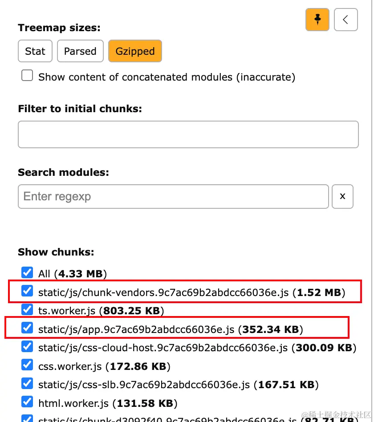Uncheck the static/js/app chunk checkbox

(x=27, y=328)
